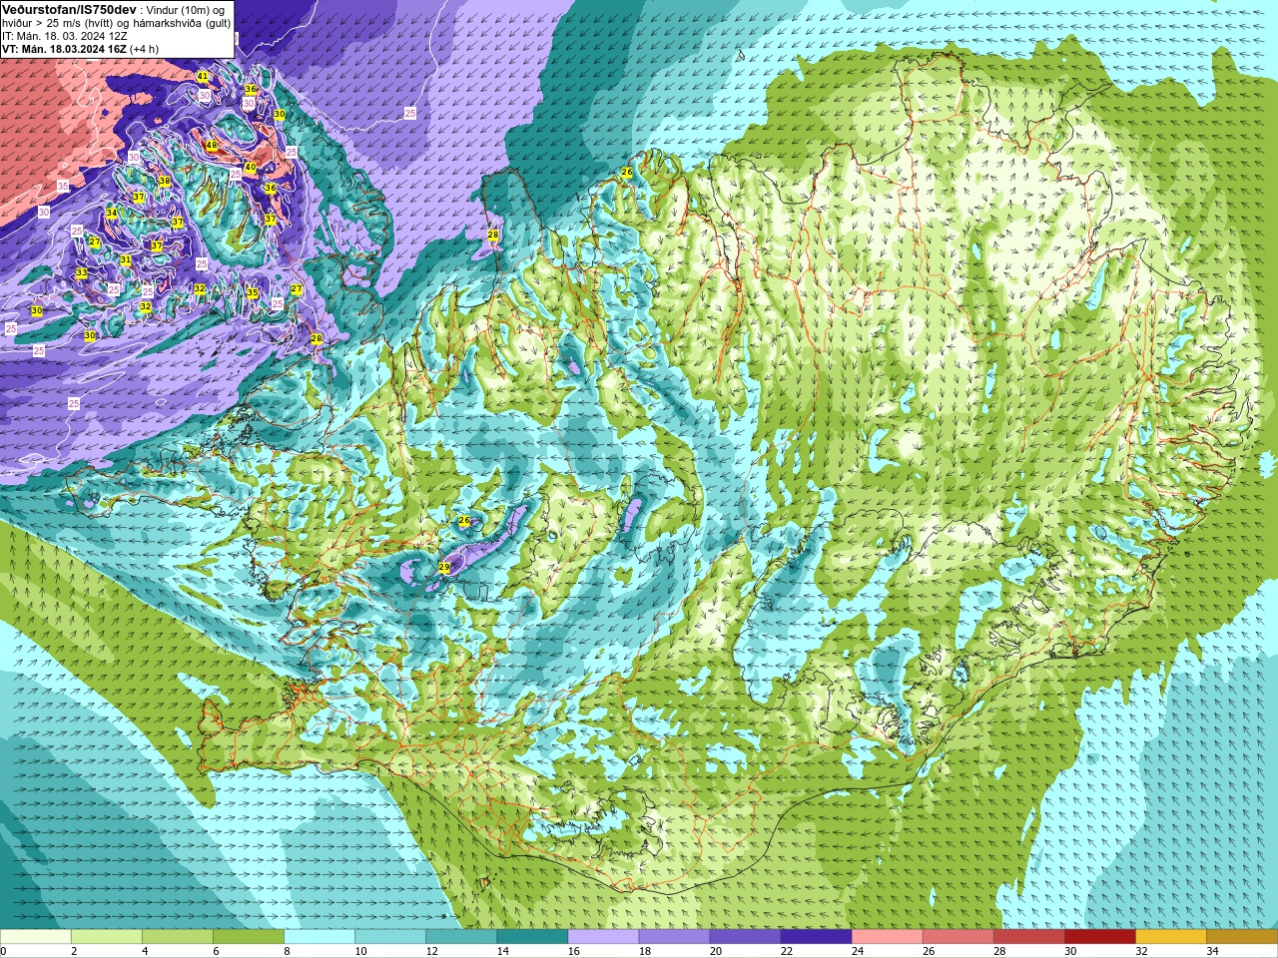Click the yellow 33 gust marker
Image resolution: width=1278 pixels, height=958 pixels.
pyautogui.click(x=82, y=272)
